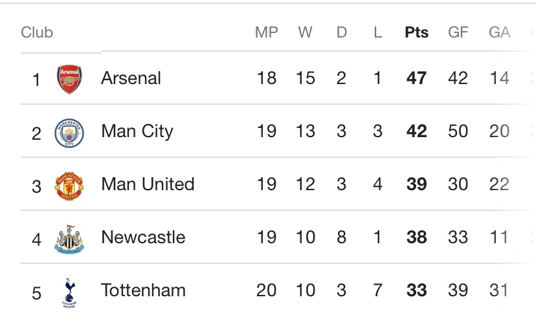Click Arsenal's 47 points value

416,78
